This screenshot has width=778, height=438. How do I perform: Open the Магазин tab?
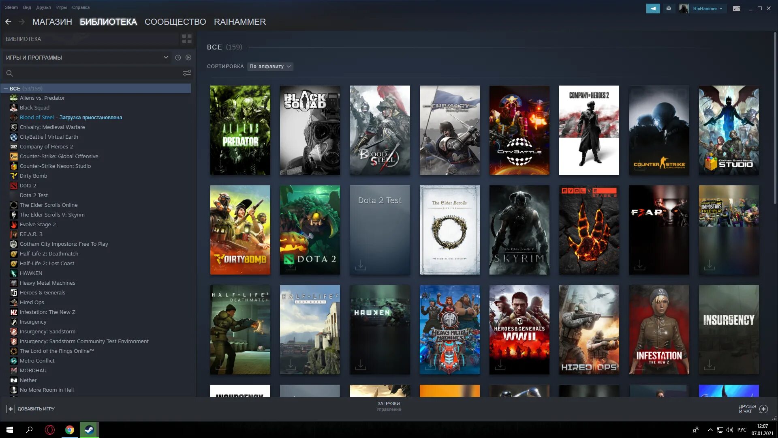52,22
